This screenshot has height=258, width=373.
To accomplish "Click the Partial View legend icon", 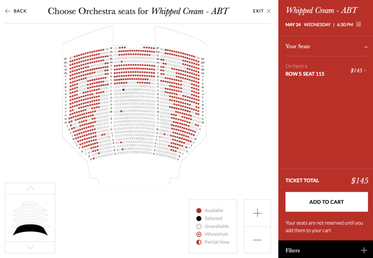I will click(x=199, y=242).
